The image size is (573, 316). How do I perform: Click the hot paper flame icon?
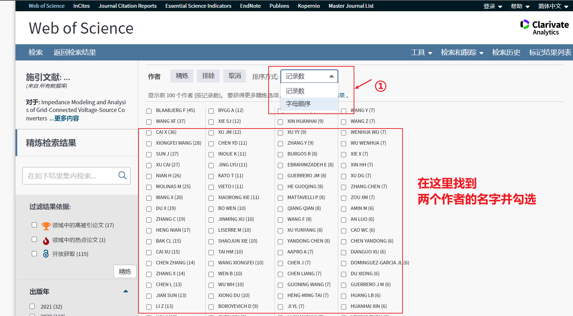click(x=46, y=241)
